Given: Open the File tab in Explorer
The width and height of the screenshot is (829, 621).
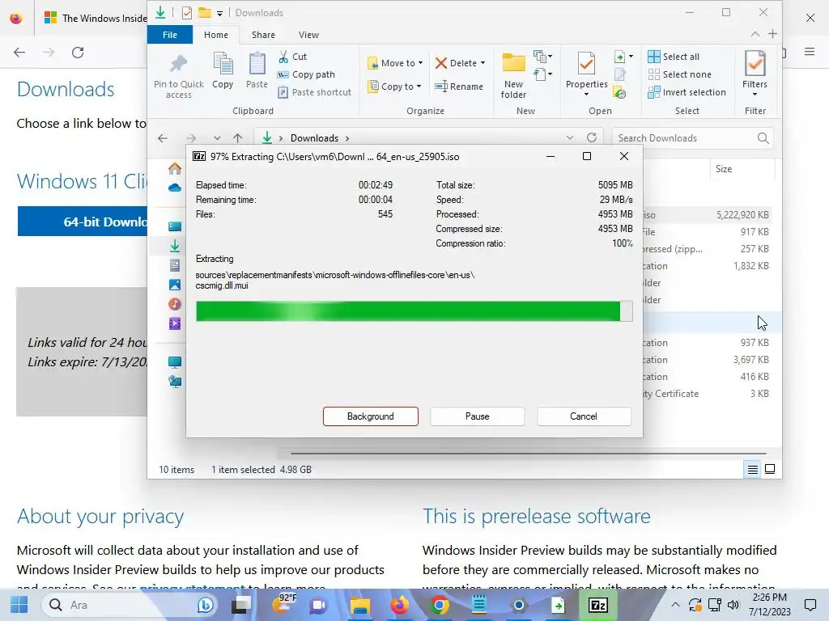Looking at the screenshot, I should [170, 35].
